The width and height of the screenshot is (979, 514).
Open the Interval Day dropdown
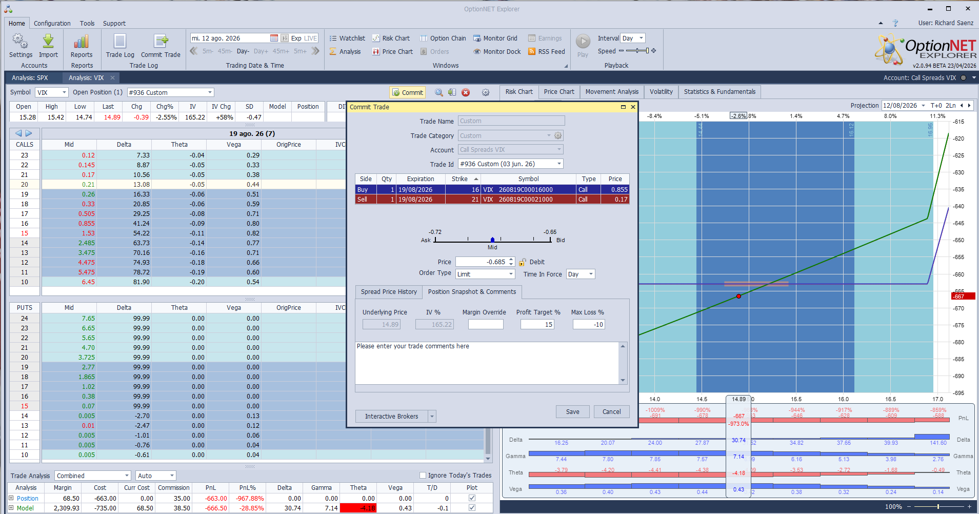(x=641, y=38)
